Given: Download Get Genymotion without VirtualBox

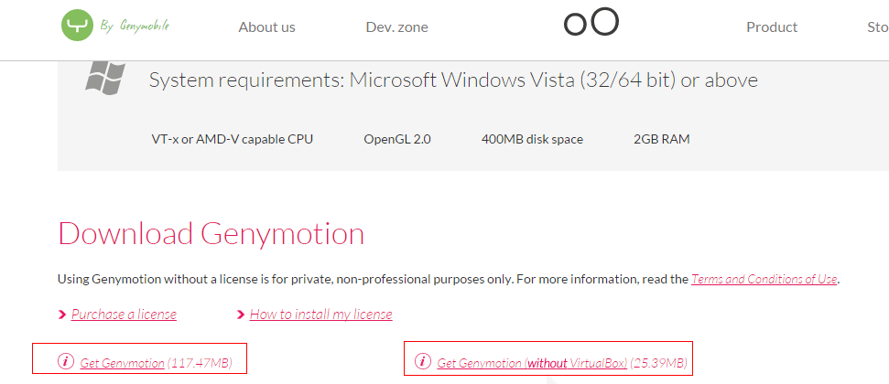Looking at the screenshot, I should (532, 363).
